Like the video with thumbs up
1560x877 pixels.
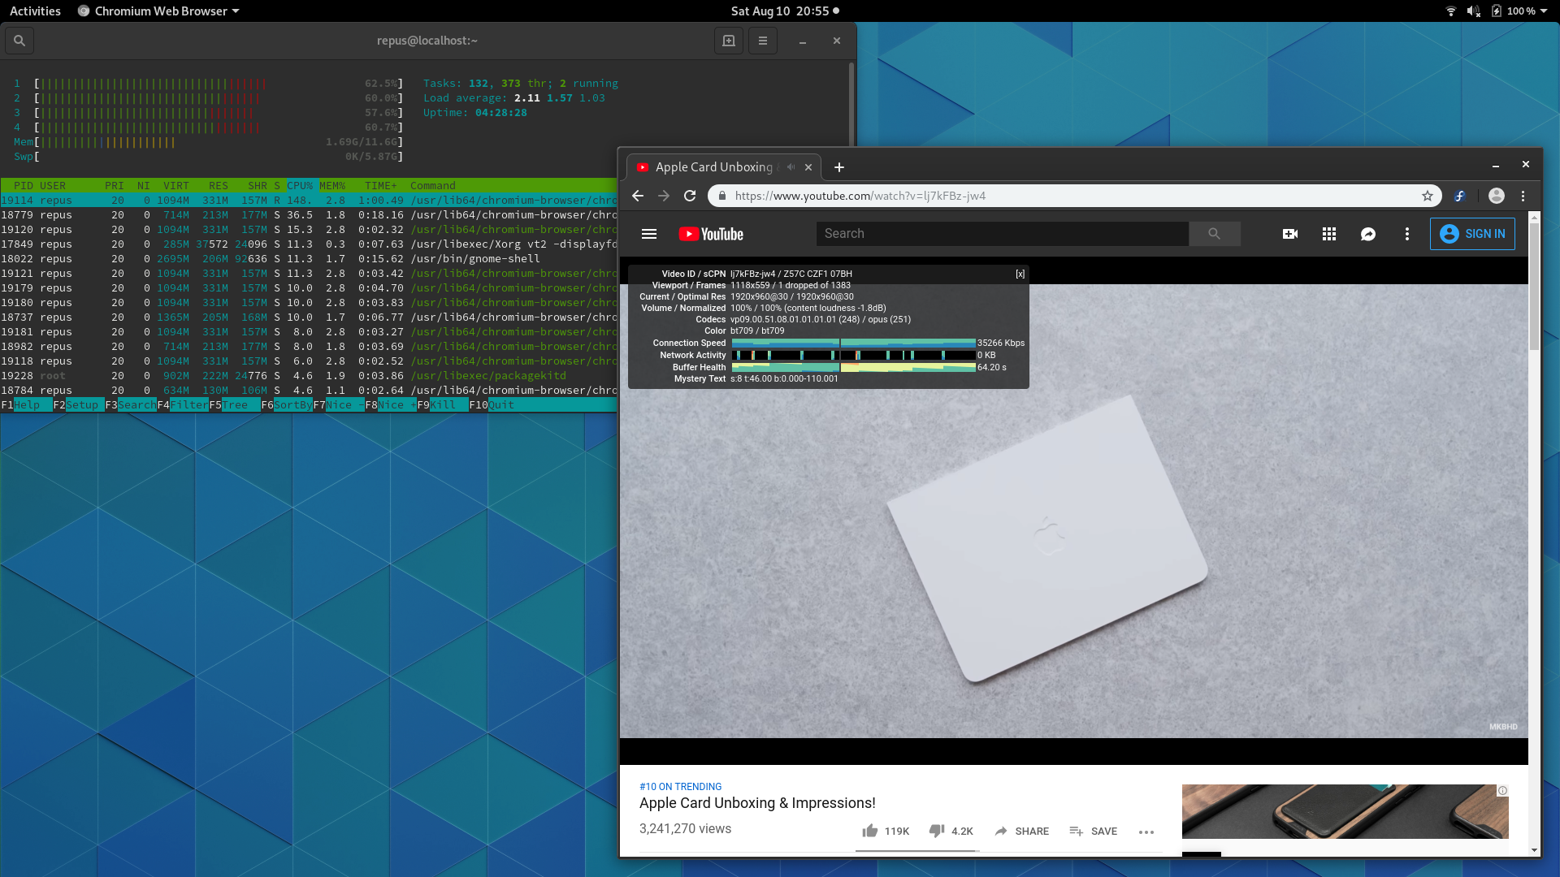[x=886, y=831]
